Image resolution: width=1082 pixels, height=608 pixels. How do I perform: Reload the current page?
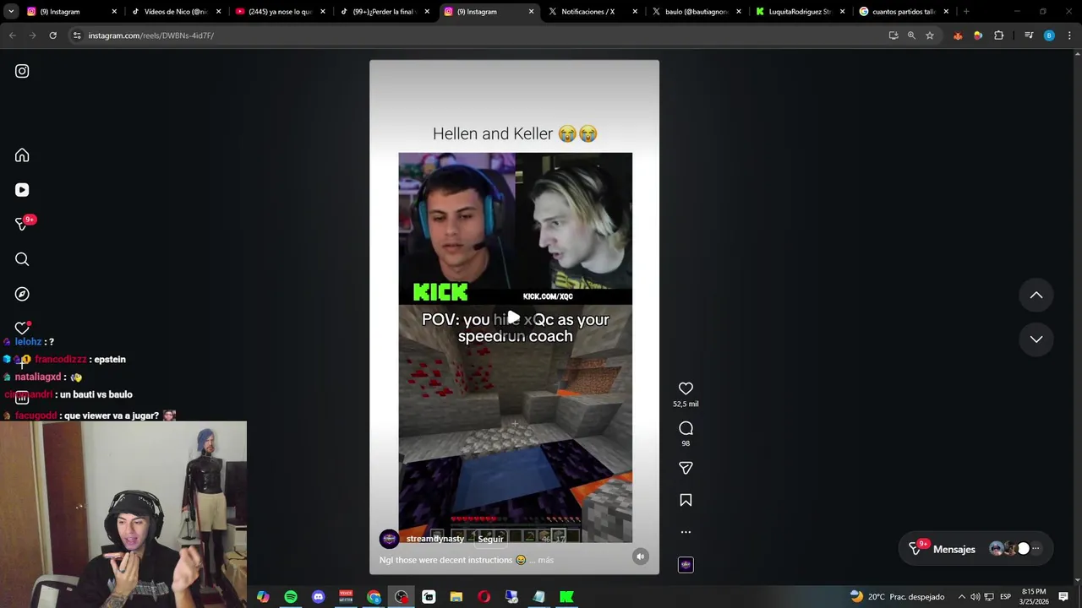52,35
